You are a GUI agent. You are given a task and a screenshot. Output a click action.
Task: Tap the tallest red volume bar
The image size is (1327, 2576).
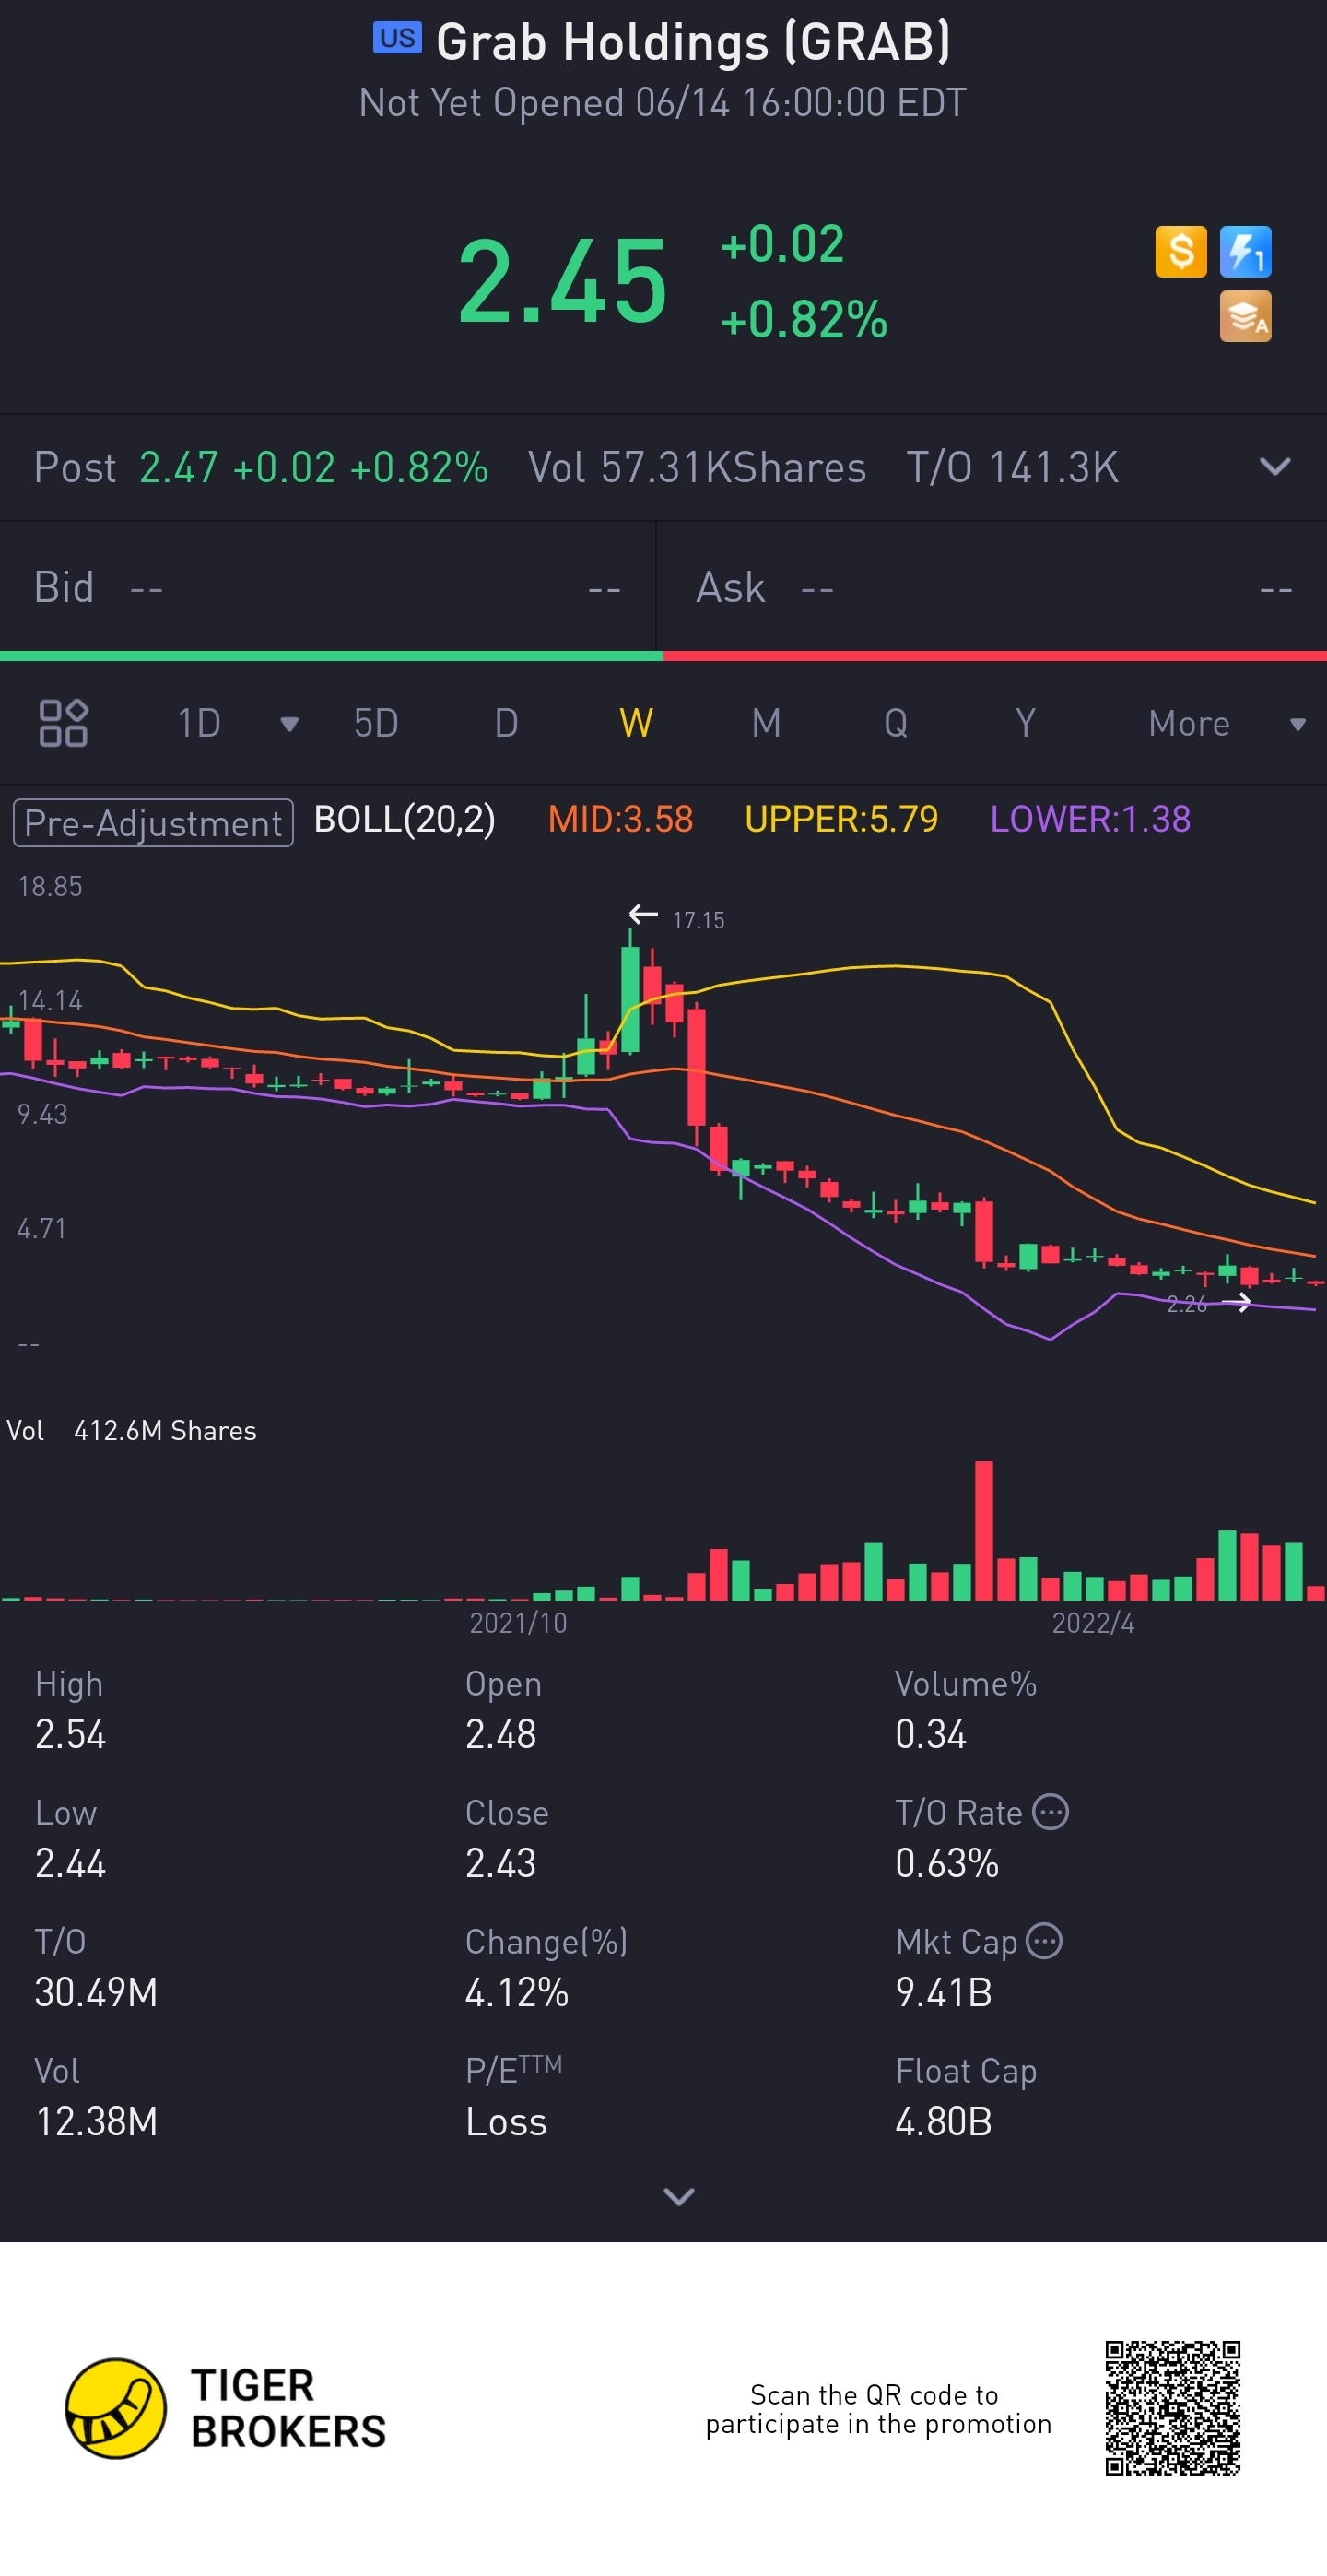pyautogui.click(x=984, y=1530)
